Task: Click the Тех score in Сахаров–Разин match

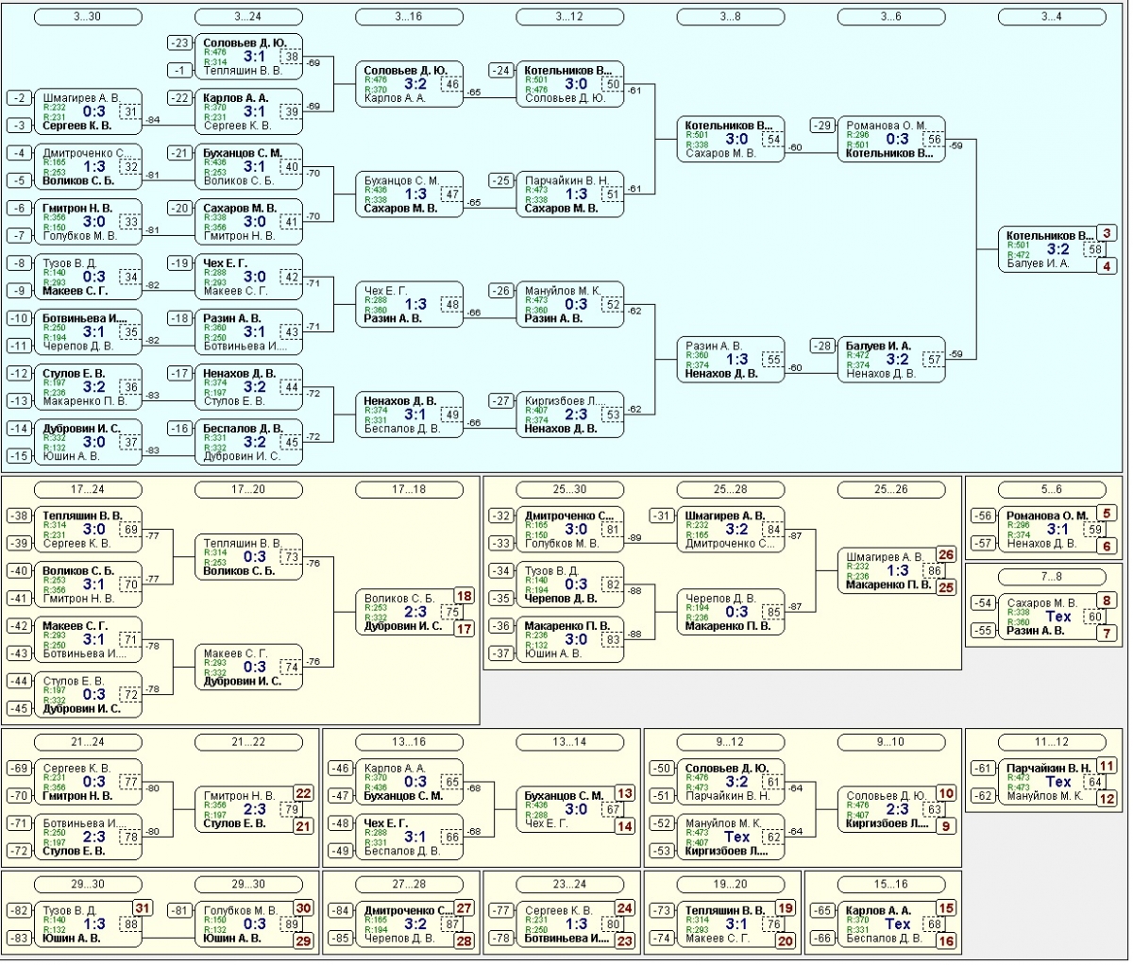Action: pyautogui.click(x=1059, y=616)
